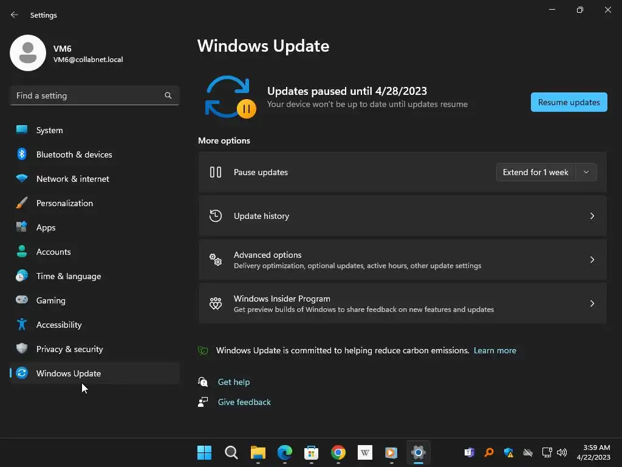Open the Give feedback link

[x=244, y=402]
